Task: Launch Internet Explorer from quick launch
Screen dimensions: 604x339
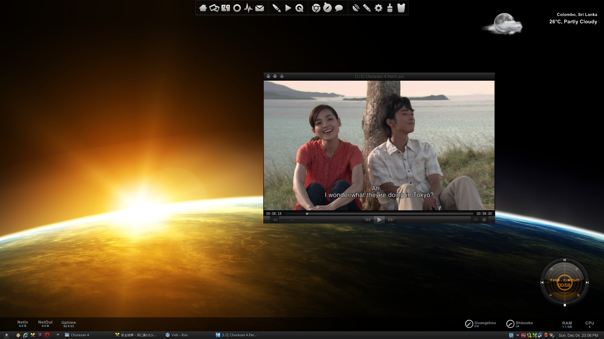Action: [x=25, y=335]
